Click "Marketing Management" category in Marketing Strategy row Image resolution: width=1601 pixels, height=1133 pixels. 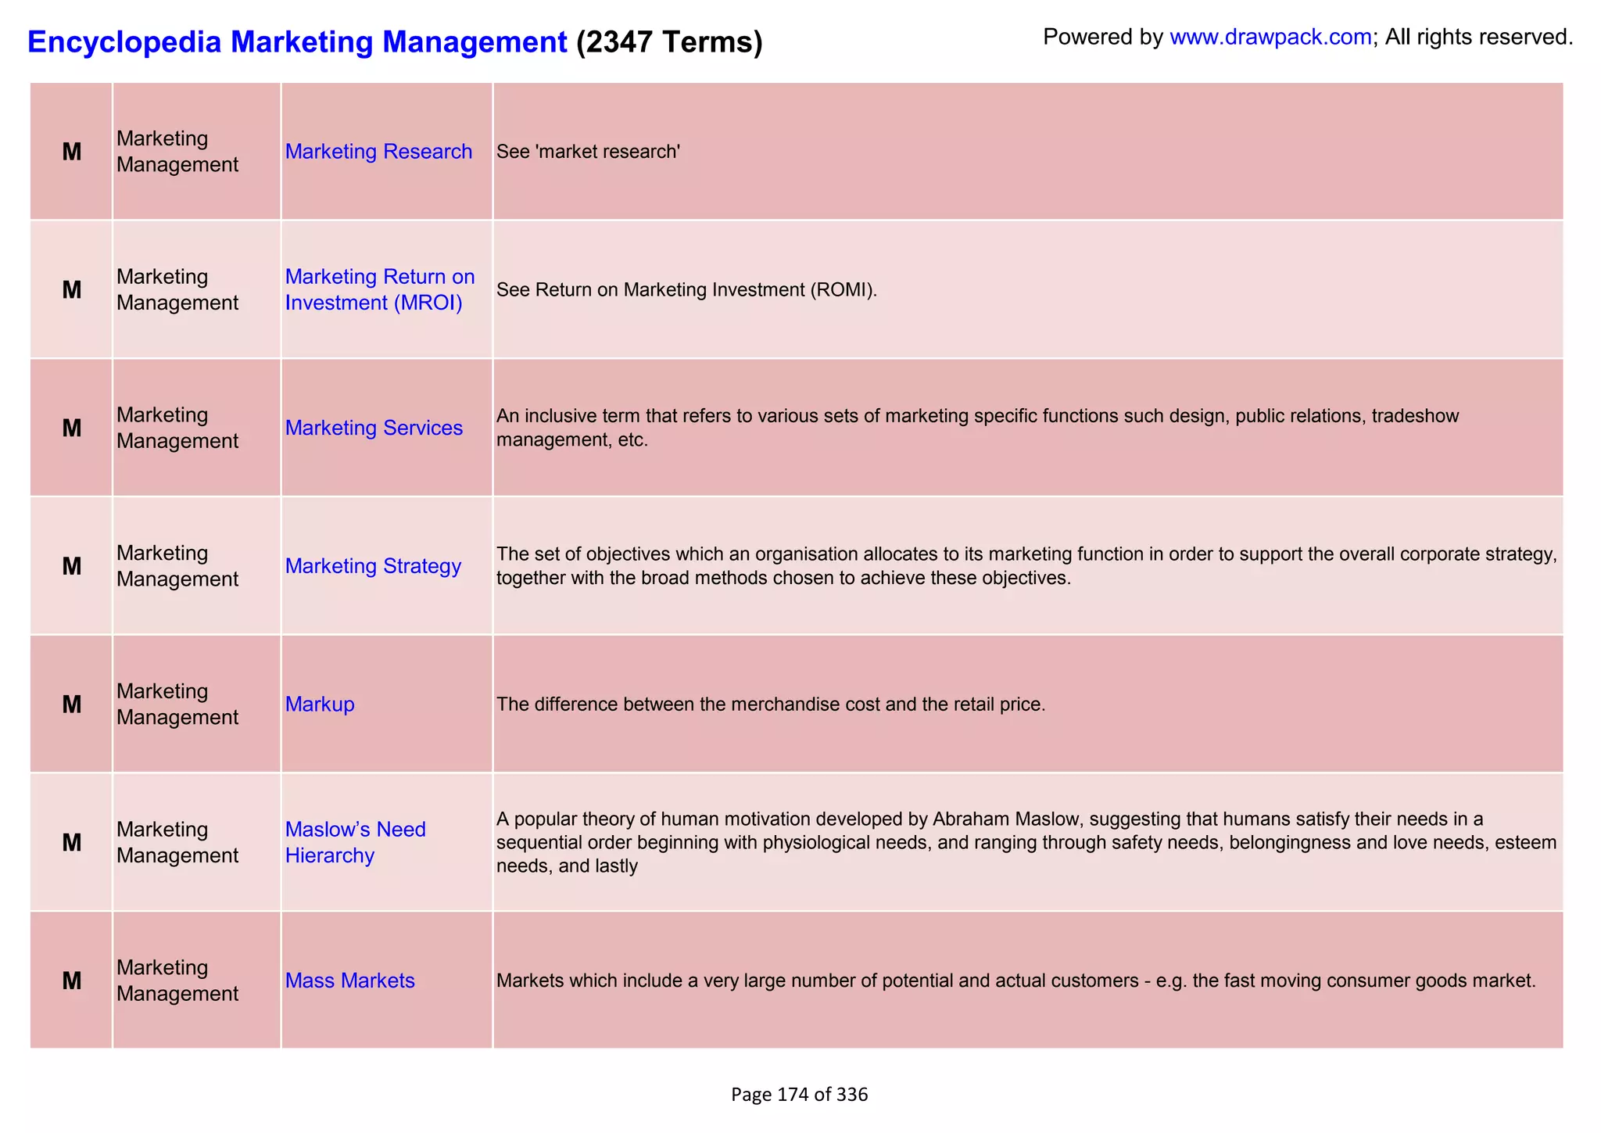coord(177,566)
